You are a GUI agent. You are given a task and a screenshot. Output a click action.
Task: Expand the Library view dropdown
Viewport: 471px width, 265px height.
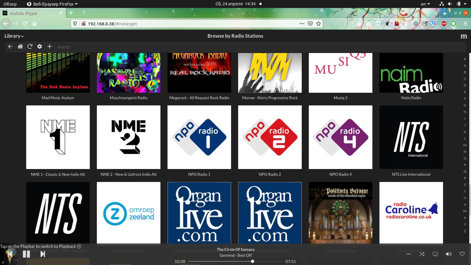click(x=14, y=36)
